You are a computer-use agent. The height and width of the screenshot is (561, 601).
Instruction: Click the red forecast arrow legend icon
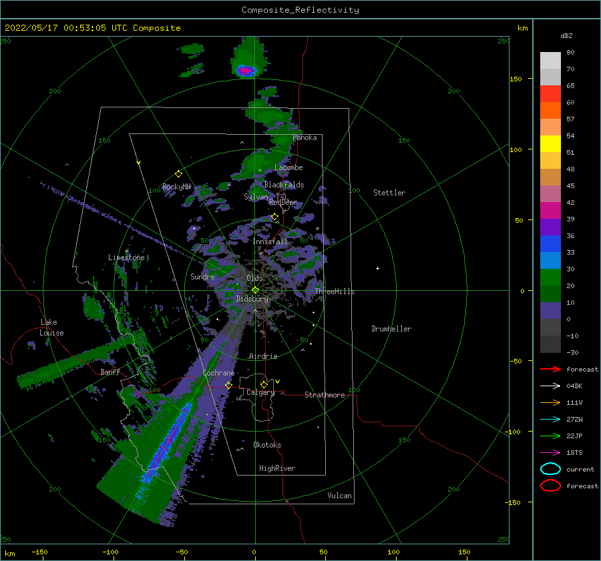550,369
